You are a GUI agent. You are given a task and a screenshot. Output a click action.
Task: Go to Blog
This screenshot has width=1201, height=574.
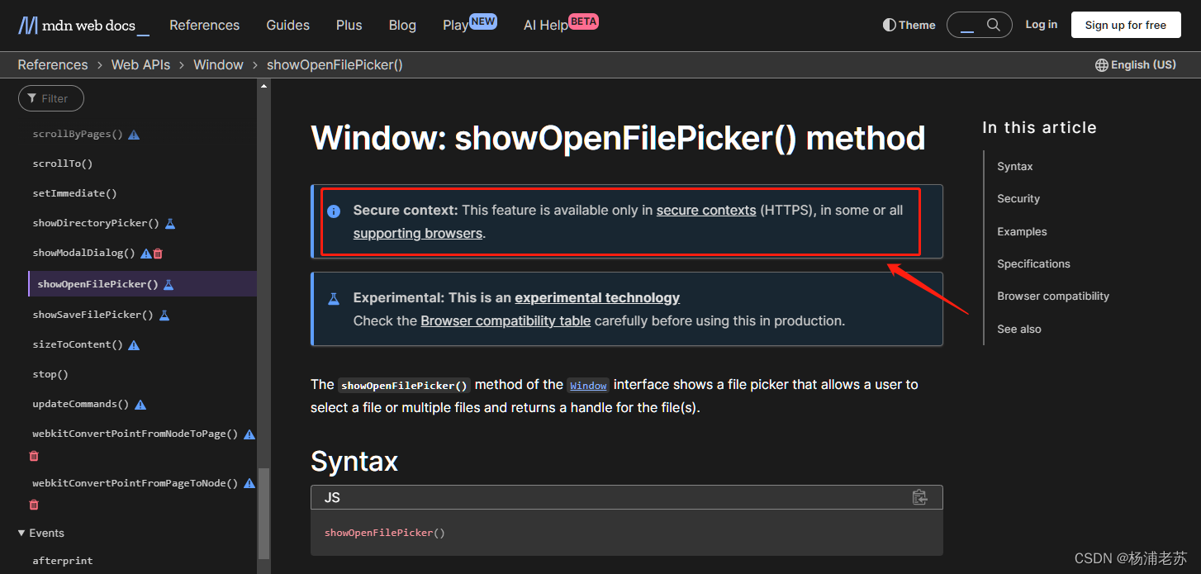click(x=402, y=25)
